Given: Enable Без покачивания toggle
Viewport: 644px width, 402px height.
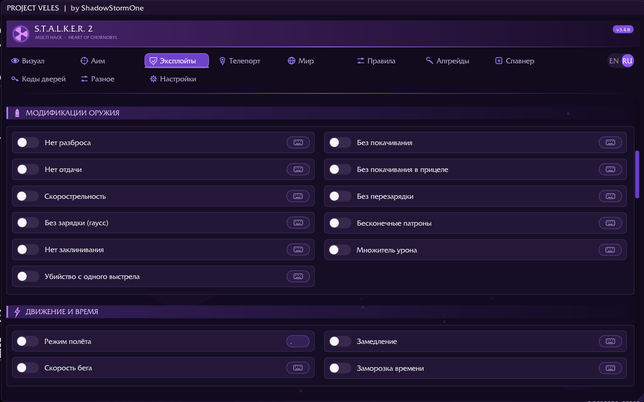Looking at the screenshot, I should tap(340, 143).
